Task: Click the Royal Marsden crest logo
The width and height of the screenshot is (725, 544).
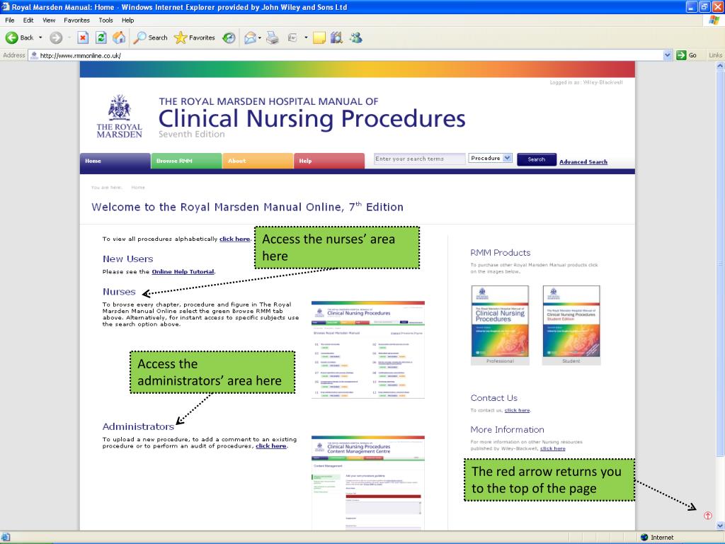Action: 119,117
